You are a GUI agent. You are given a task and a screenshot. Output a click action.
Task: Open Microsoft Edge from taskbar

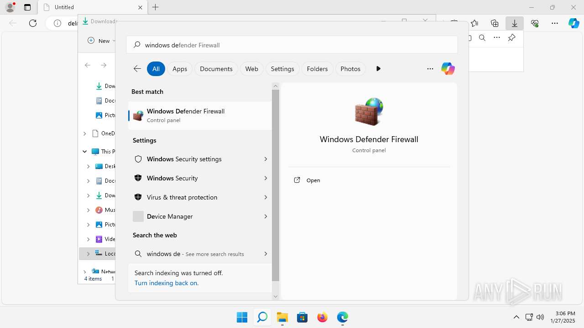tap(343, 317)
